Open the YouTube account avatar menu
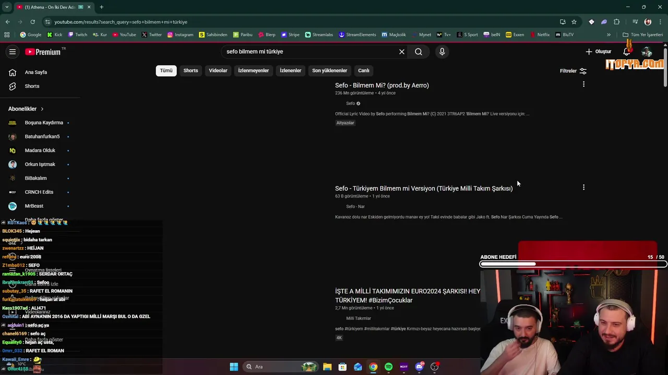 [647, 52]
